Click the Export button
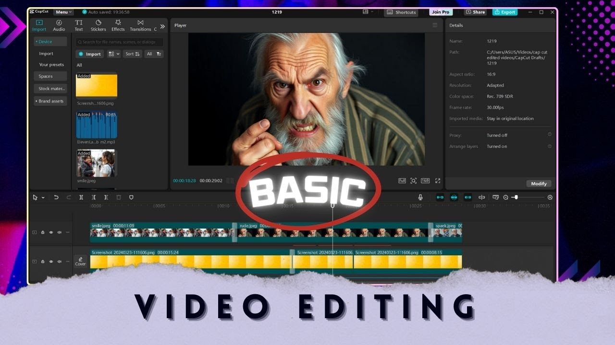The width and height of the screenshot is (615, 345). click(x=505, y=12)
